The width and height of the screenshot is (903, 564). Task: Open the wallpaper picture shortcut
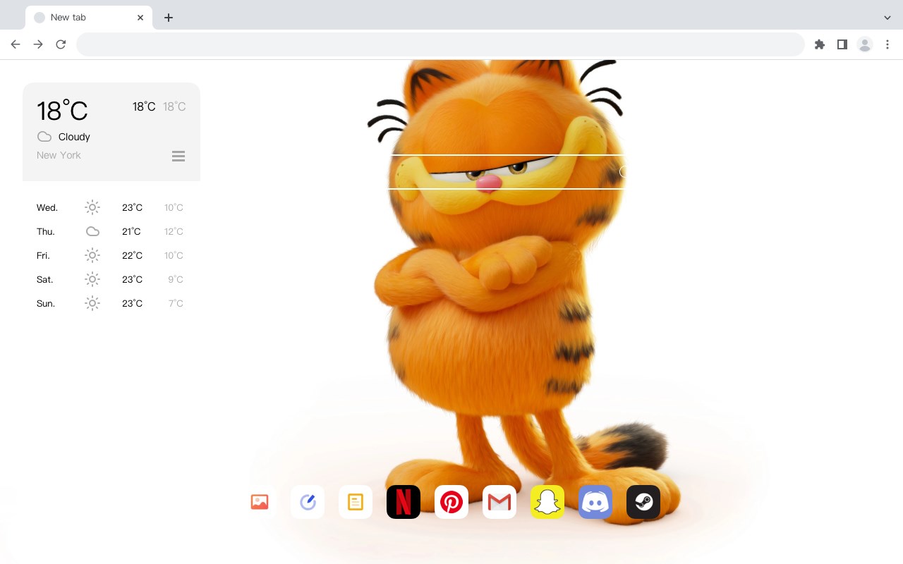[x=260, y=502]
